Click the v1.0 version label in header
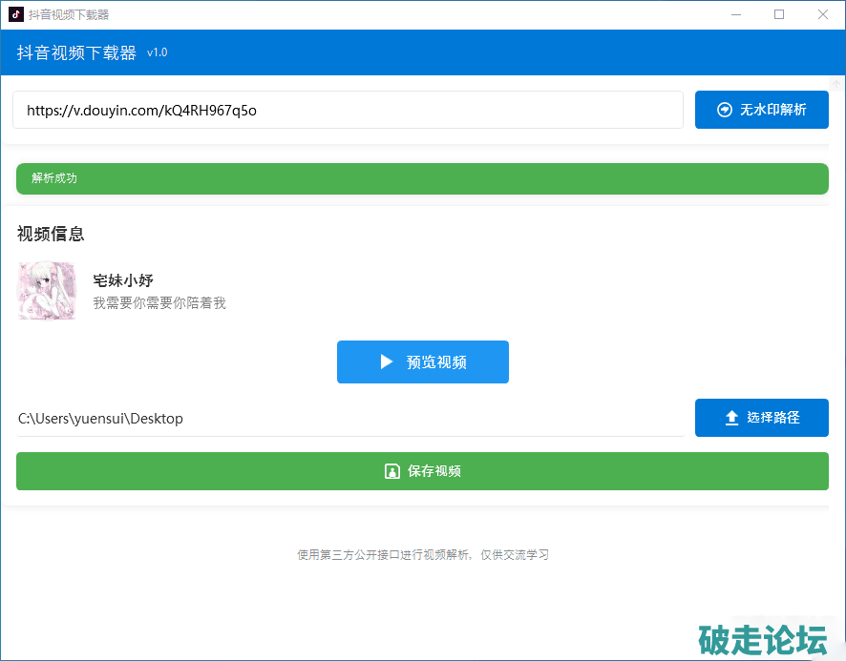846x661 pixels. 157,52
